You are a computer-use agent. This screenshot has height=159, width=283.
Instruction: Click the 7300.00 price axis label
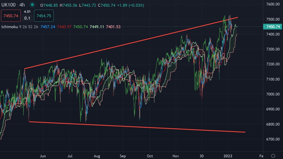pos(273,49)
